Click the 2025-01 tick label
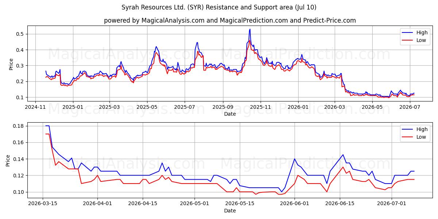 pyautogui.click(x=73, y=107)
